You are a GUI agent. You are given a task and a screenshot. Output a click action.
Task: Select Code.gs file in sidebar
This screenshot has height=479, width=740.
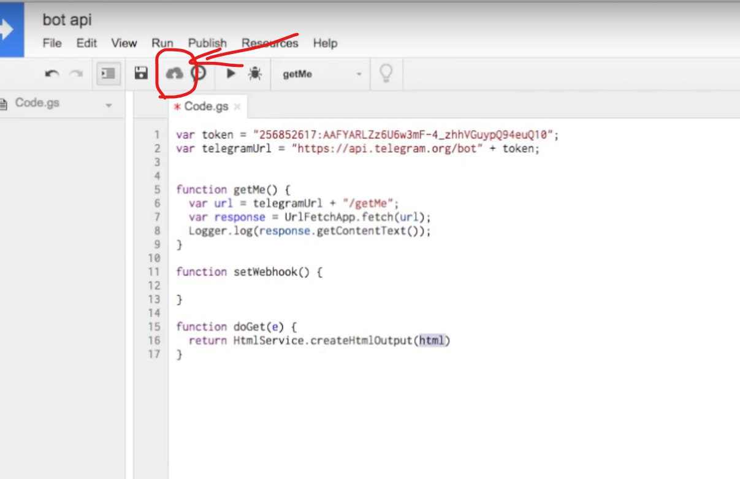point(37,103)
